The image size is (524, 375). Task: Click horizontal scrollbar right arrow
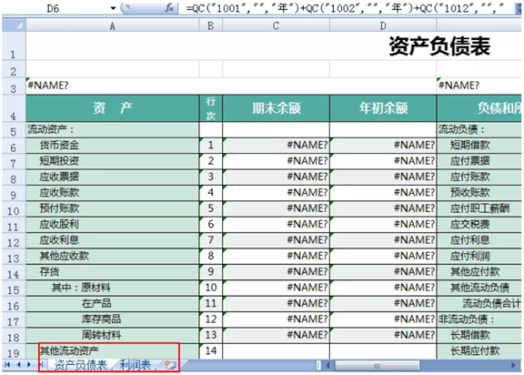pos(514,365)
